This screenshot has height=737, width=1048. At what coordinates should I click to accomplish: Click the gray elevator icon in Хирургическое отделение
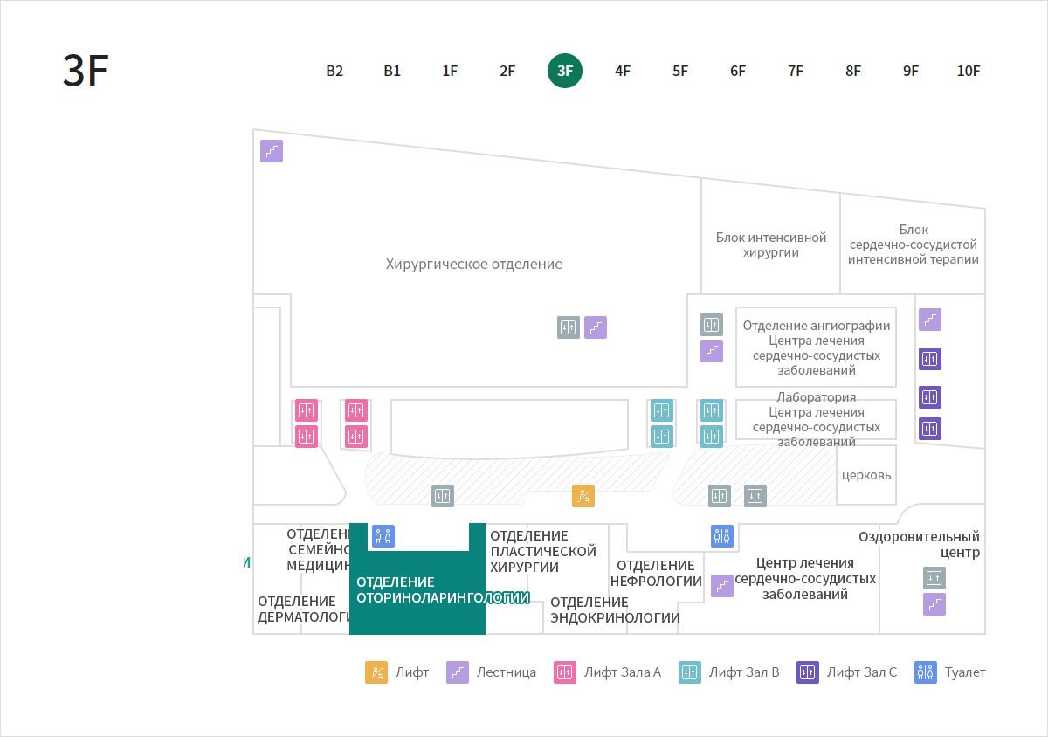pyautogui.click(x=569, y=327)
